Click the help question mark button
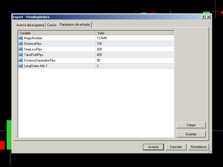 point(203,17)
